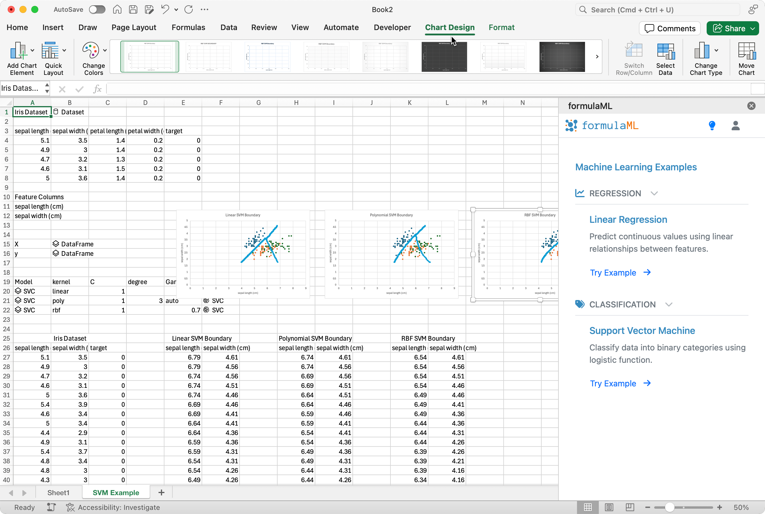Open the Home ribbon tab
Image resolution: width=765 pixels, height=514 pixels.
pyautogui.click(x=17, y=27)
